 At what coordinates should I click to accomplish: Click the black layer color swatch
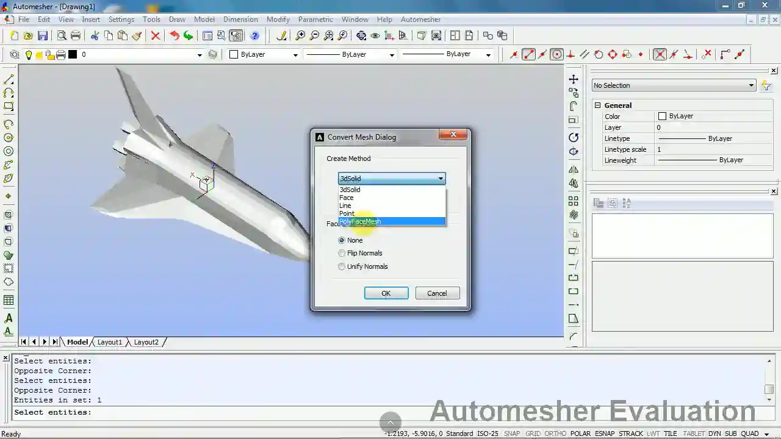click(73, 54)
